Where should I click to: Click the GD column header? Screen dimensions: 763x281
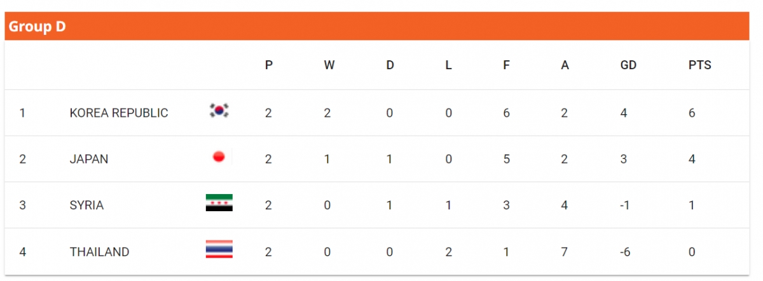628,65
